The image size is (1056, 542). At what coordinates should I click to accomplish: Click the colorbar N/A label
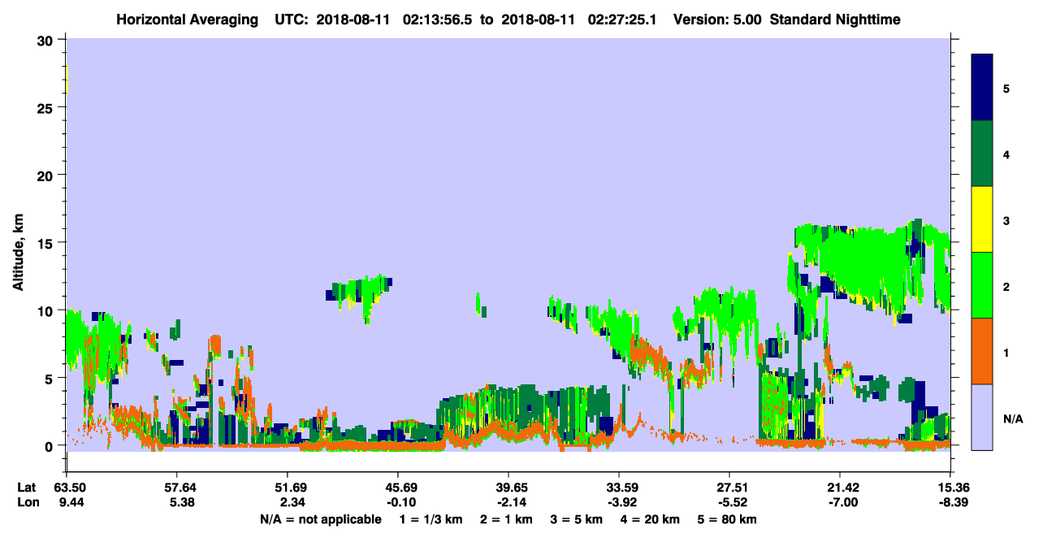[1012, 418]
